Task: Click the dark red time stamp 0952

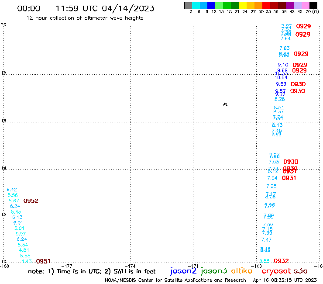Action: [x=31, y=201]
